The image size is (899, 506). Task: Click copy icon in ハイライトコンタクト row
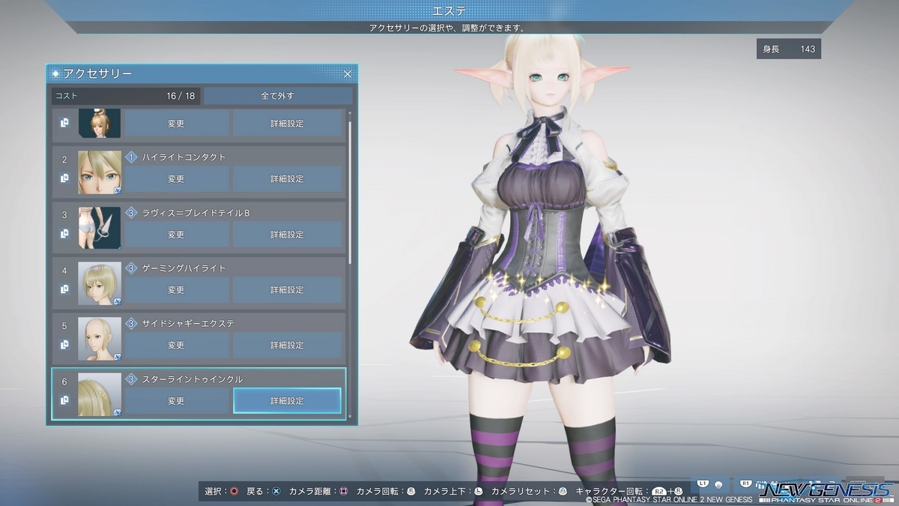64,178
